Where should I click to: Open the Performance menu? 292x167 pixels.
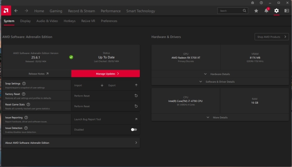111,11
